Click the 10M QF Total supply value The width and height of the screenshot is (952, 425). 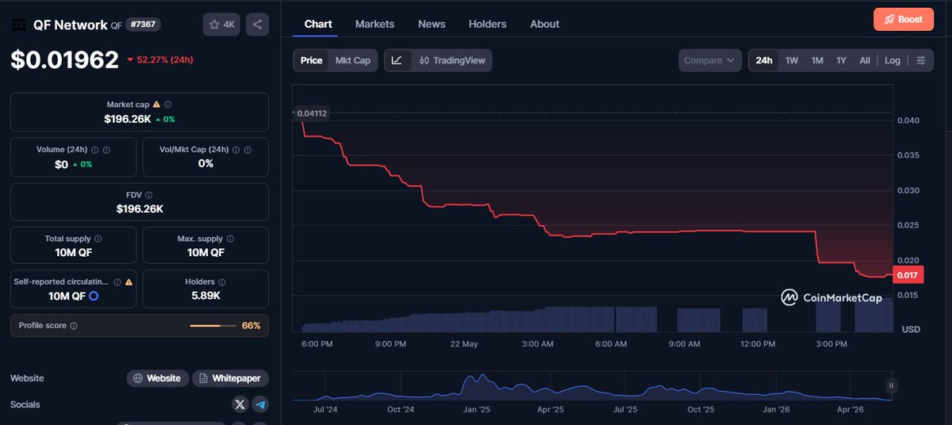click(x=73, y=253)
